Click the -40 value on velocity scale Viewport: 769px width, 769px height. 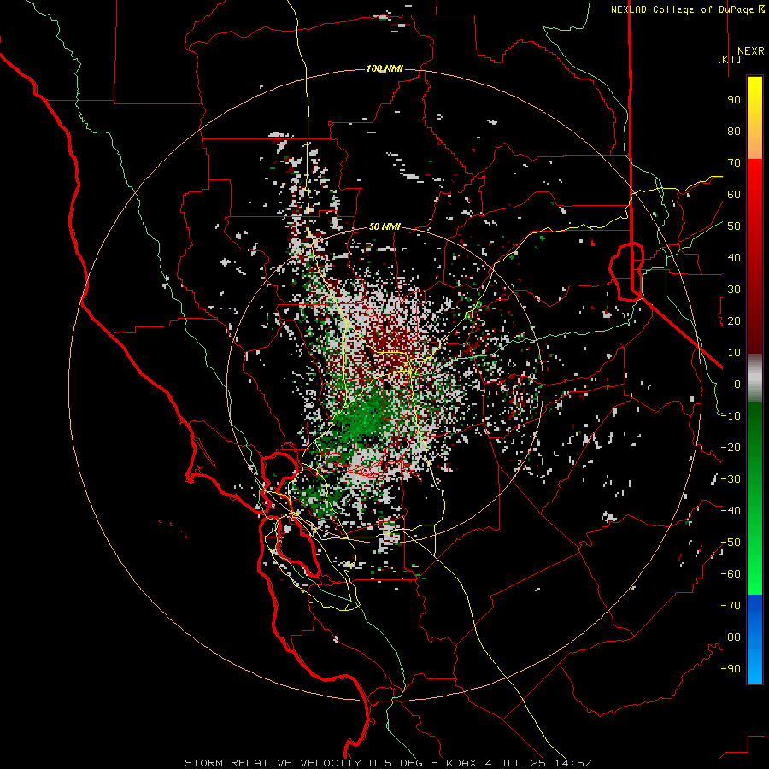[731, 511]
